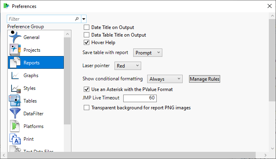Expand the Laser pointer color dropdown
The height and width of the screenshot is (159, 276).
pyautogui.click(x=128, y=65)
